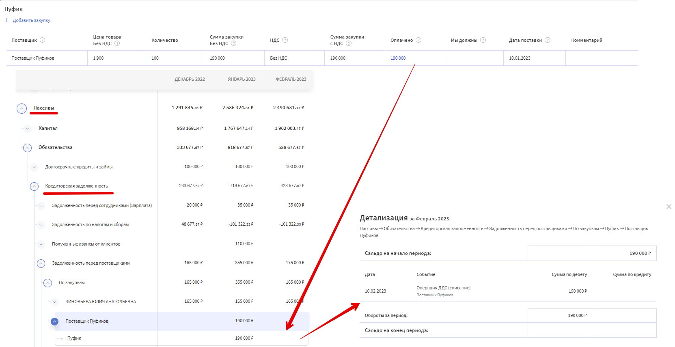Click the help icon beside Сумма закупки Без НДС

click(234, 43)
